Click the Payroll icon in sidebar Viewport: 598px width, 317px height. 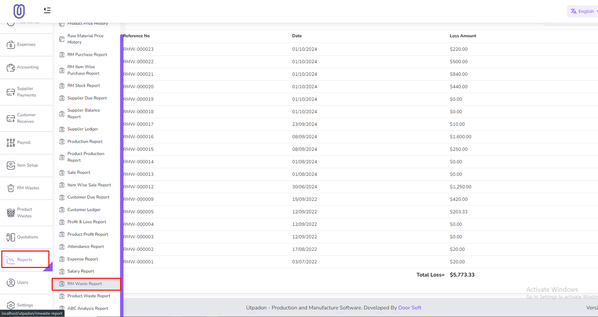coord(11,143)
